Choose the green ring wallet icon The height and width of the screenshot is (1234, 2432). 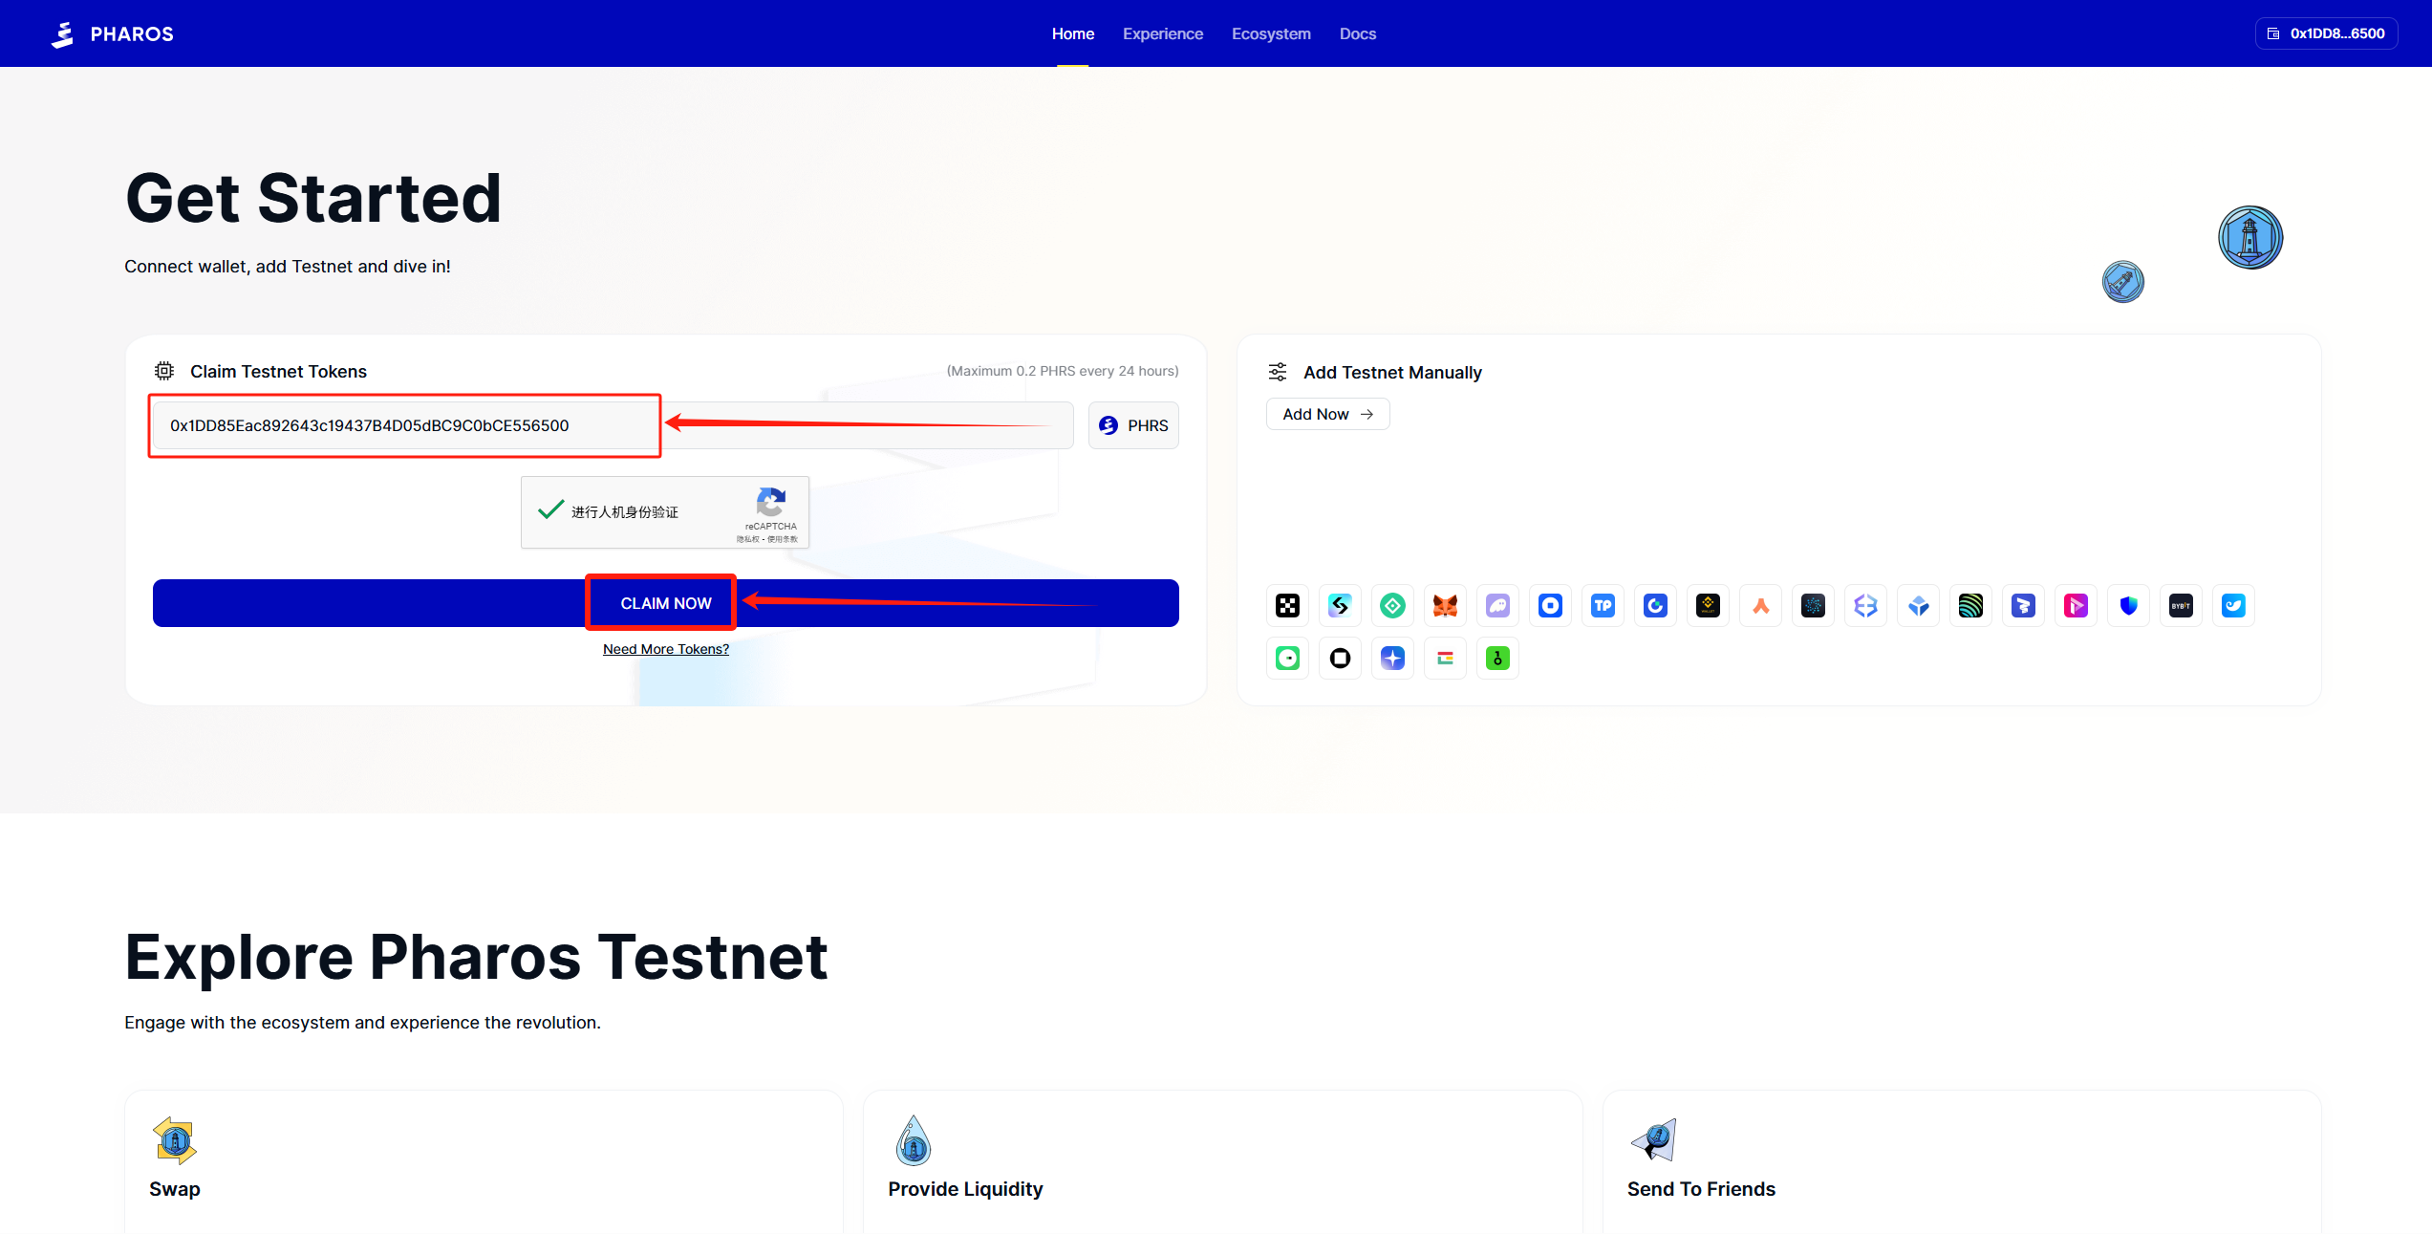[1287, 658]
